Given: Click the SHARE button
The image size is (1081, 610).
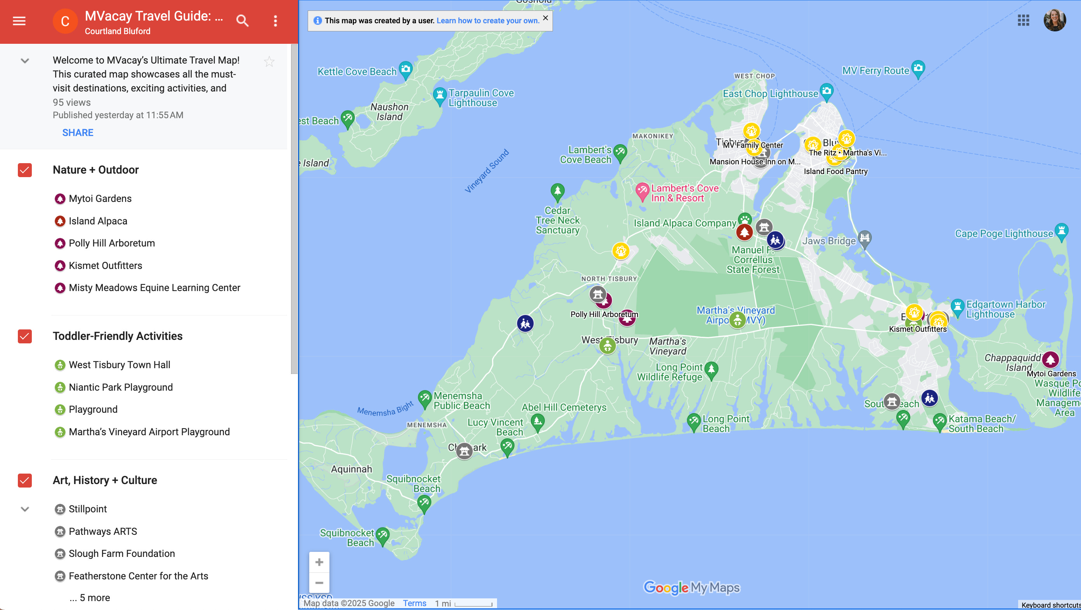Looking at the screenshot, I should (x=78, y=133).
